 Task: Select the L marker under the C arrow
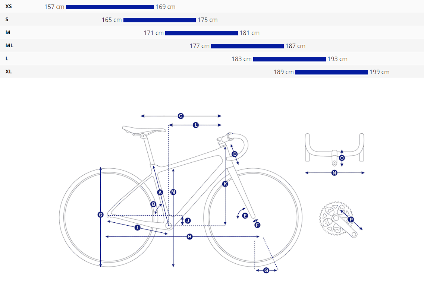pos(196,125)
